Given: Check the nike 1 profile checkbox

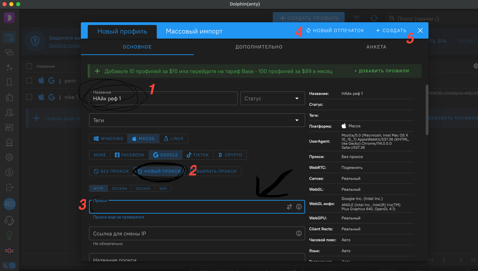Looking at the screenshot, I should coord(29,97).
